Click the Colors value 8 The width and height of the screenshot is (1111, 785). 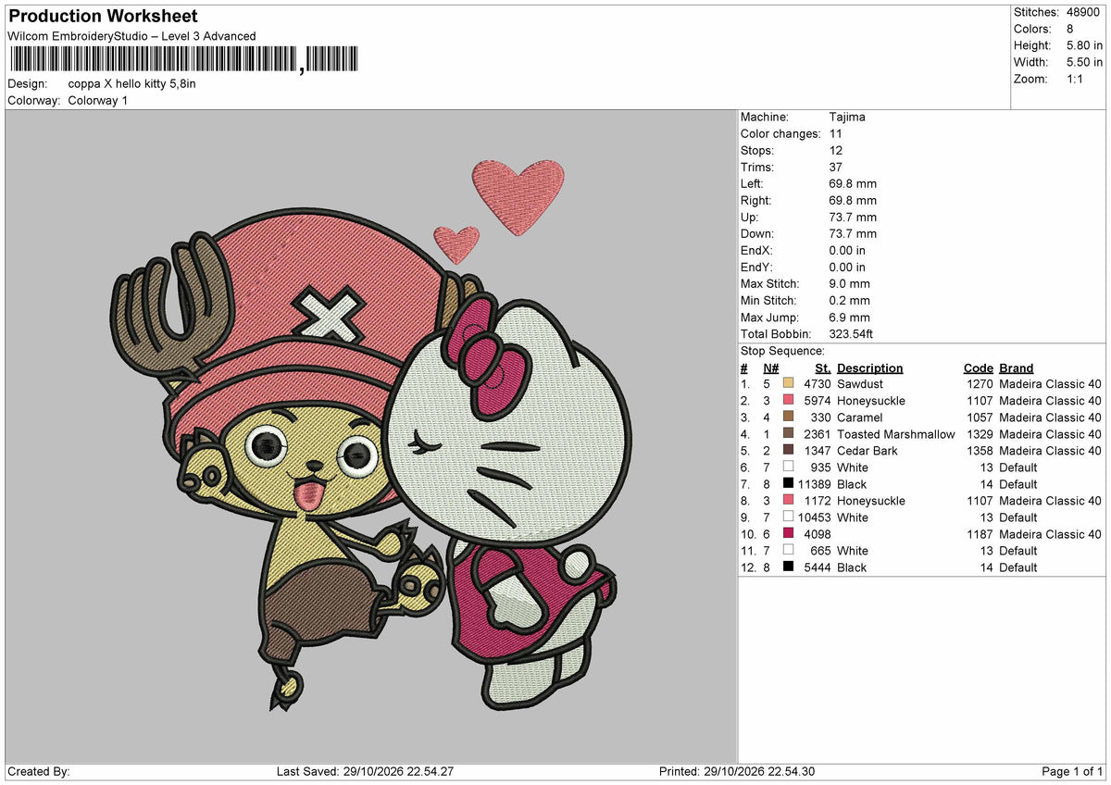tap(1070, 29)
